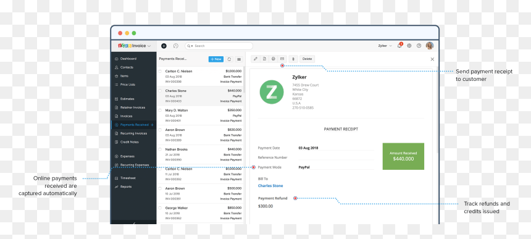Open the hamburger list menu icon
This screenshot has width=531, height=239.
point(239,59)
